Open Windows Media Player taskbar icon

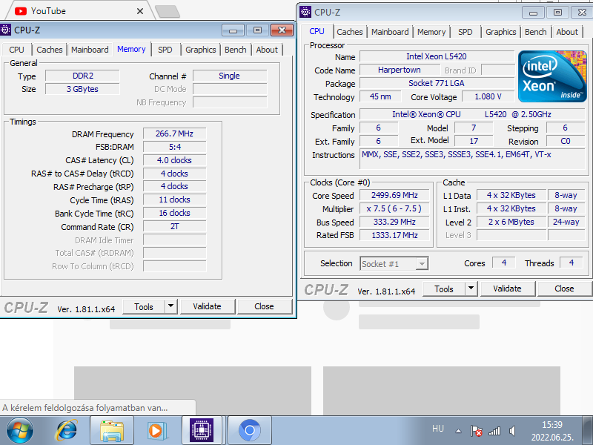156,431
